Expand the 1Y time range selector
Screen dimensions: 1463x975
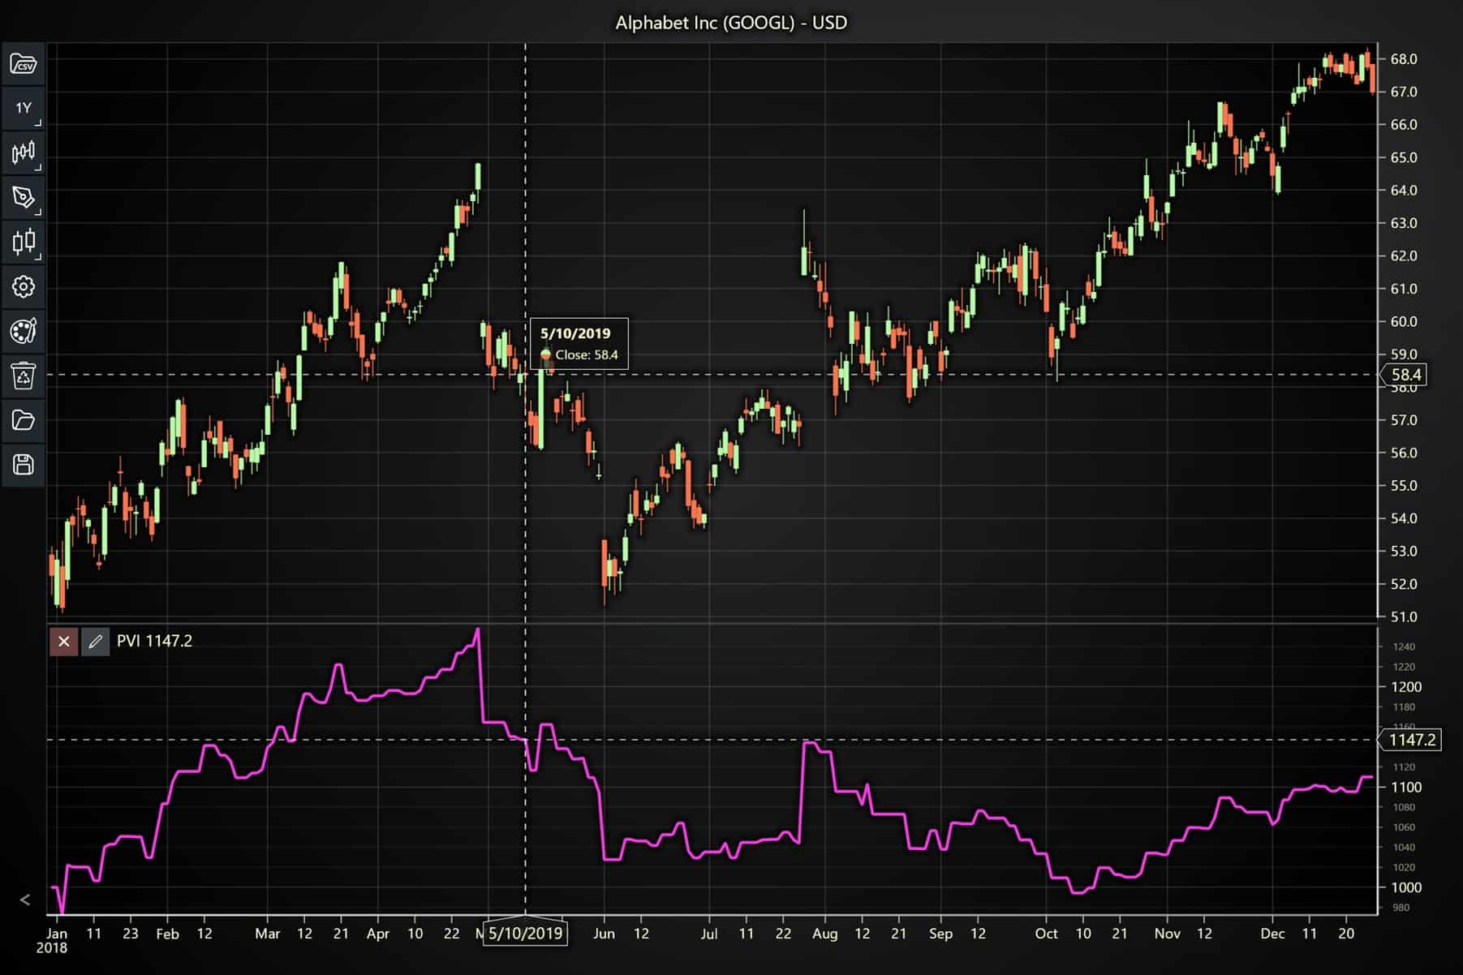(23, 108)
